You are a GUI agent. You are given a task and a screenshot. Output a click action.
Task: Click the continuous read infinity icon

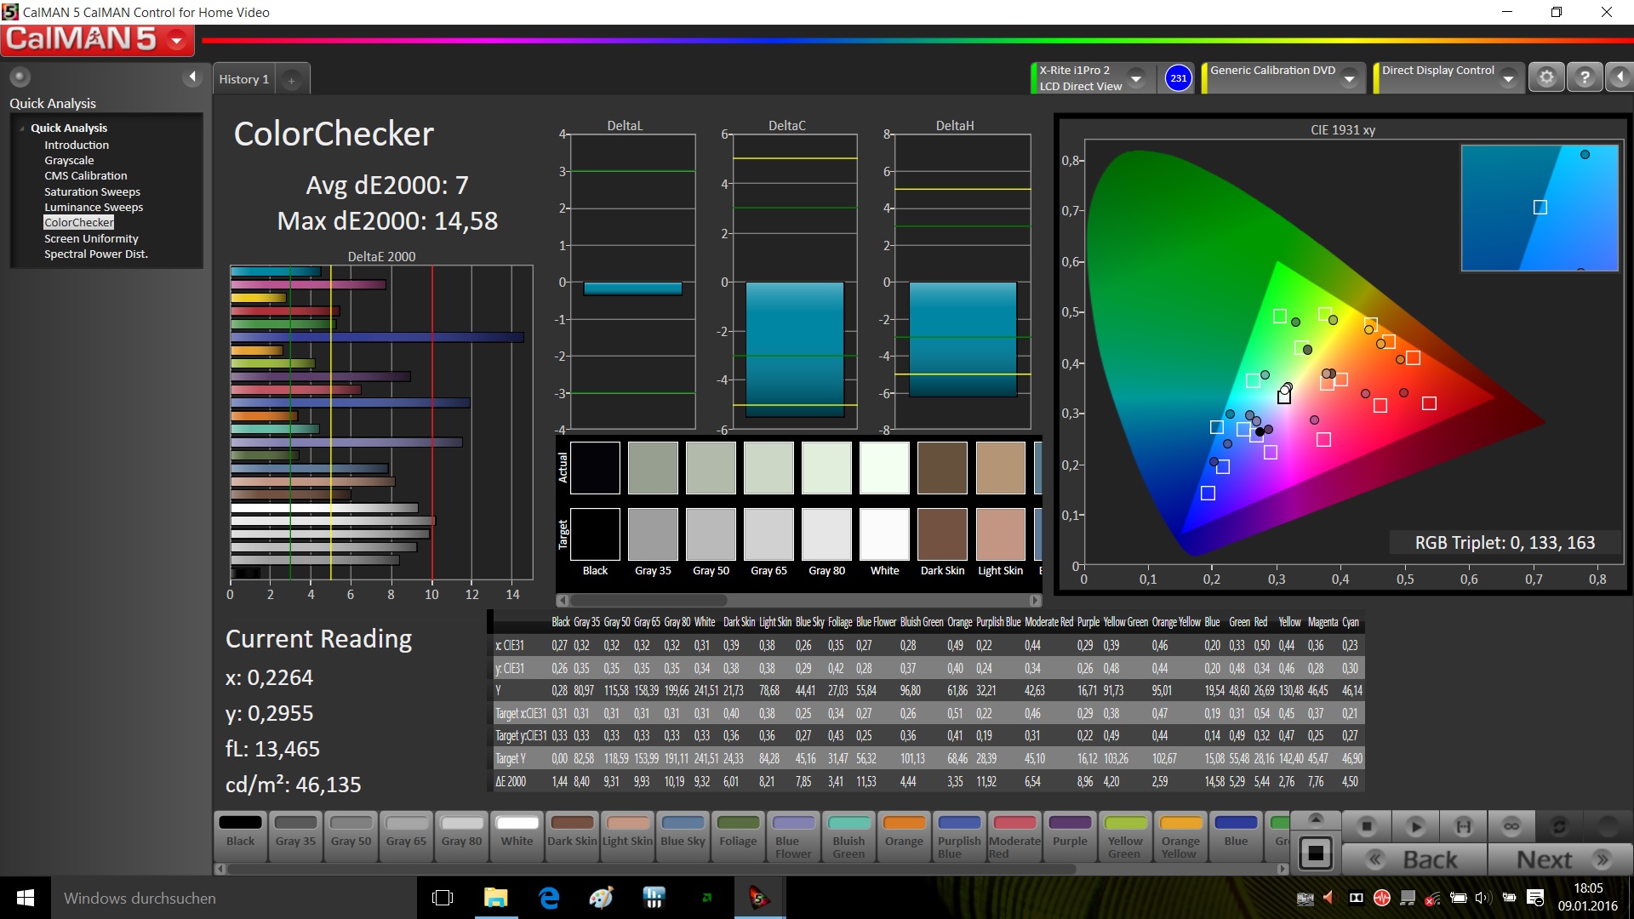1511,825
